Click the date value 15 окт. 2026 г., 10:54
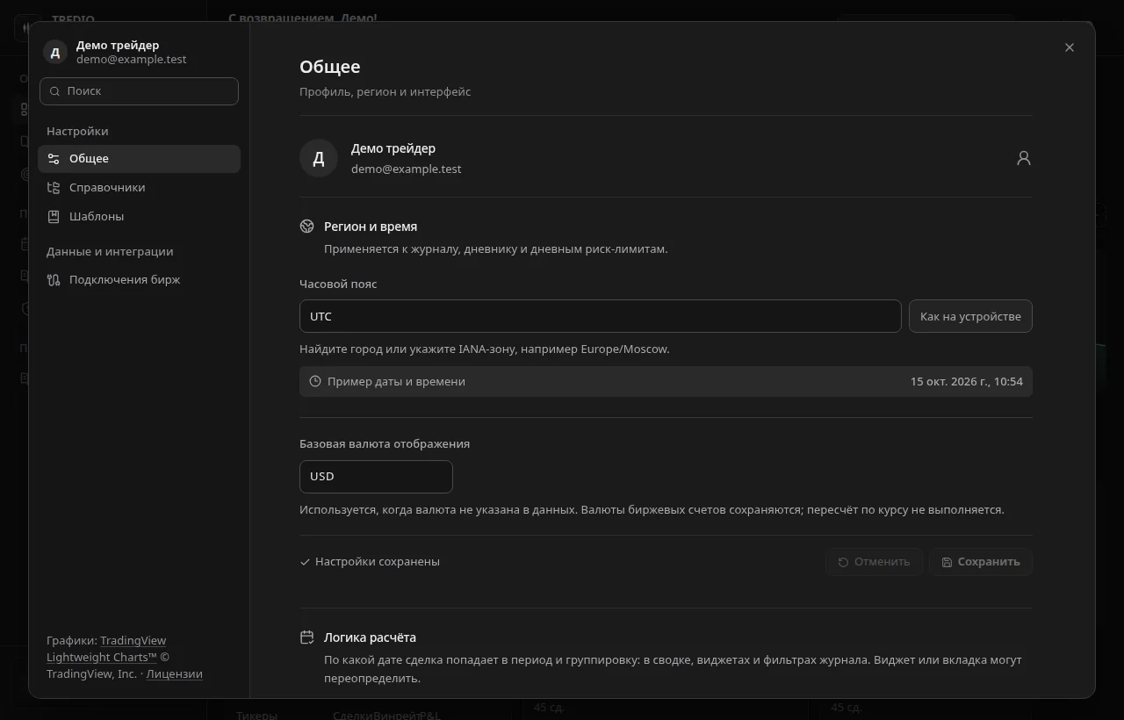The width and height of the screenshot is (1124, 720). coord(966,382)
